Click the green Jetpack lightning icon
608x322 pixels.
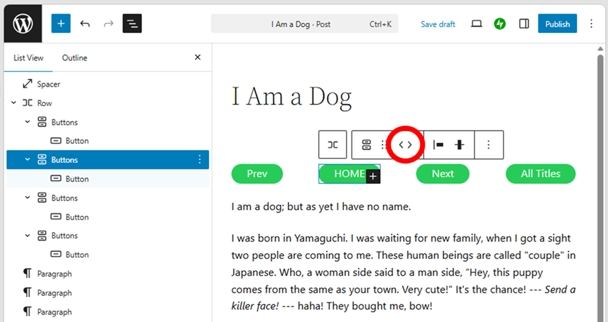pyautogui.click(x=500, y=24)
